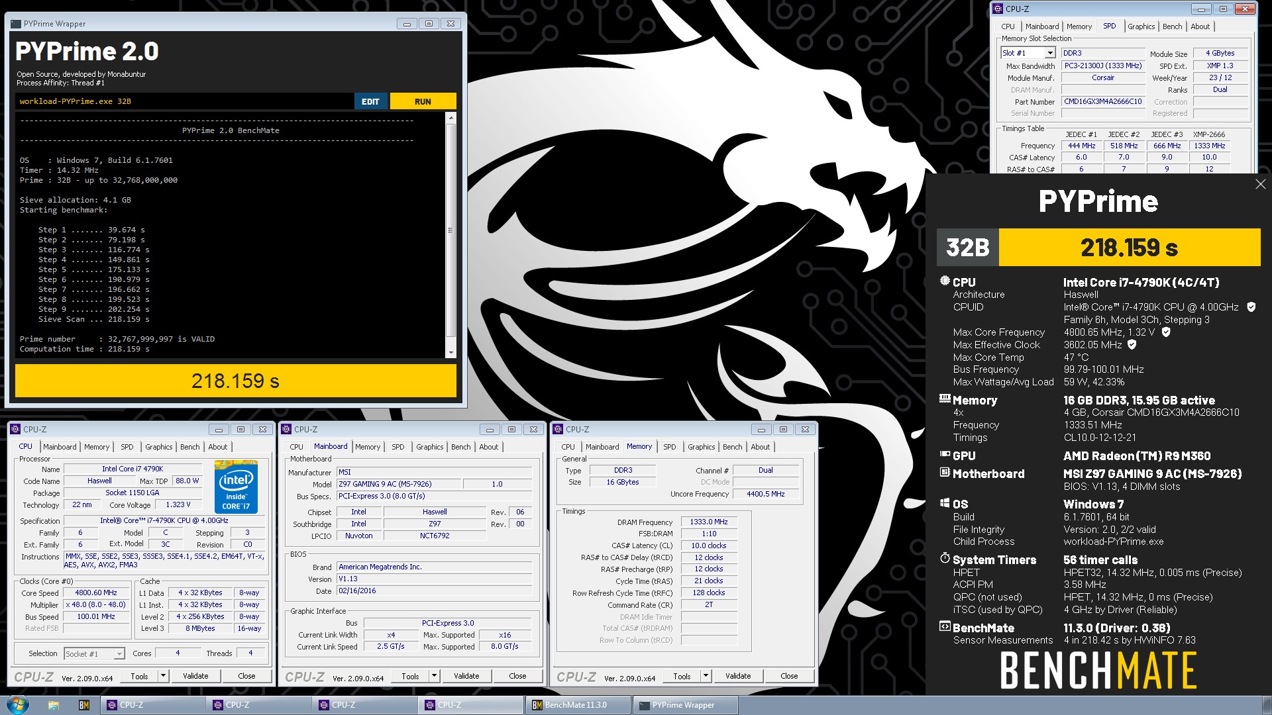Click the PYPrime output scrollbar up arrow

[x=451, y=118]
